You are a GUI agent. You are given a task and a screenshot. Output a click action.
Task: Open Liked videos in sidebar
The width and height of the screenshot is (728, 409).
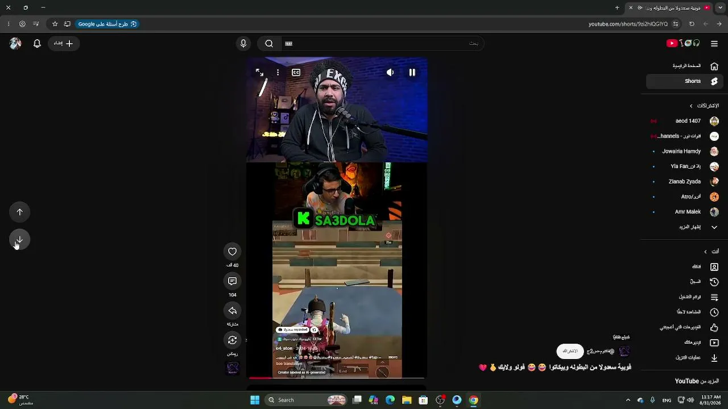685,327
